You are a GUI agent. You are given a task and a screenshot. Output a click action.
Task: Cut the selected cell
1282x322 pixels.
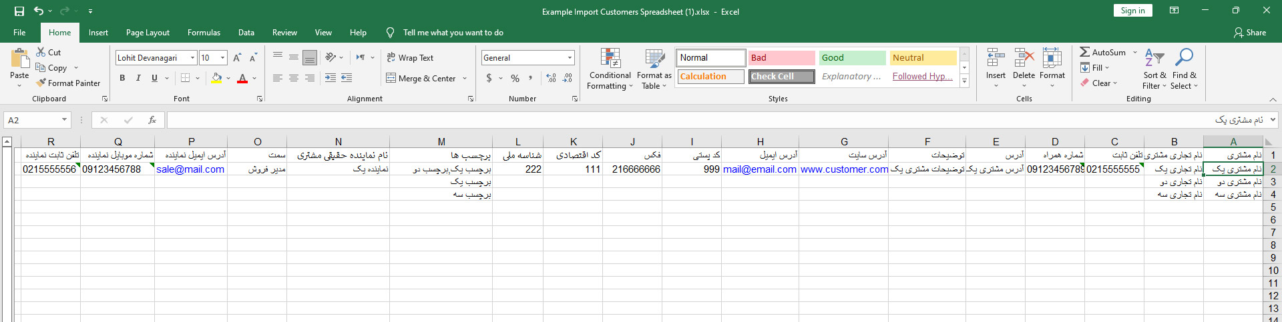point(48,52)
